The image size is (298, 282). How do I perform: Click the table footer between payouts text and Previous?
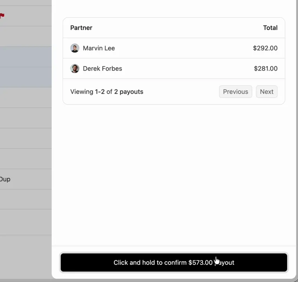181,92
